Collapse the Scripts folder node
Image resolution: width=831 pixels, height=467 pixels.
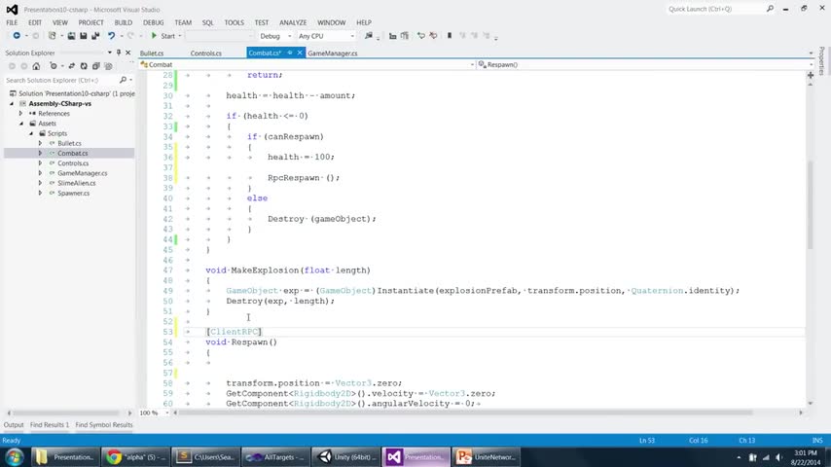pyautogui.click(x=31, y=133)
